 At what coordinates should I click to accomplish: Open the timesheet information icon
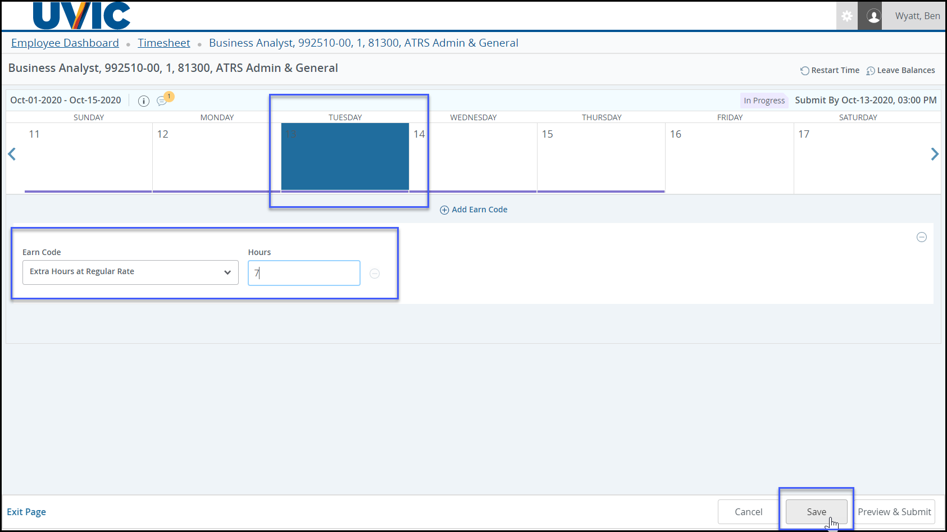(x=144, y=101)
